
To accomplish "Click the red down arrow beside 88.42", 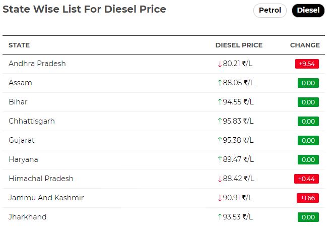I will point(220,179).
